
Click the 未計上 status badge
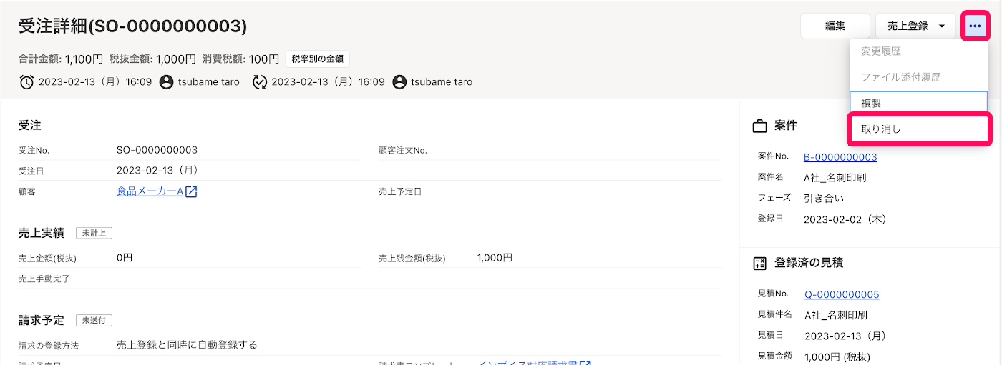click(x=94, y=233)
